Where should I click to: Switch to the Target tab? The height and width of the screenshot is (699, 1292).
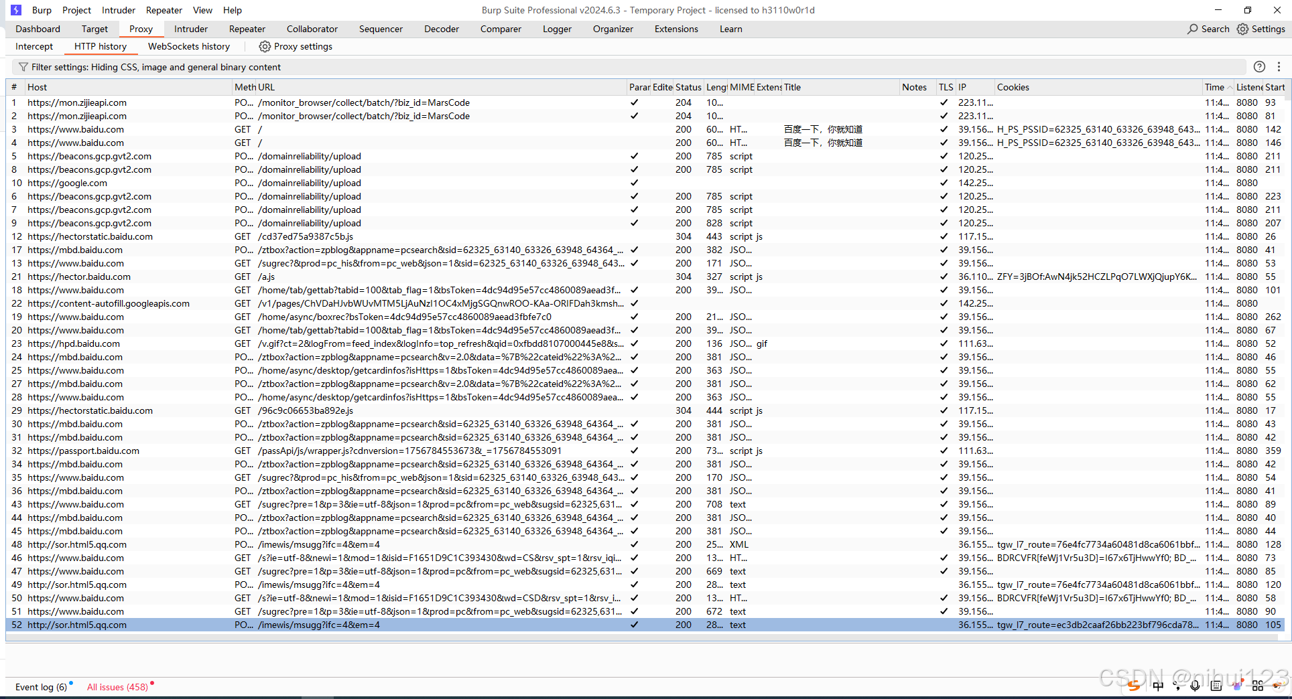[x=94, y=29]
